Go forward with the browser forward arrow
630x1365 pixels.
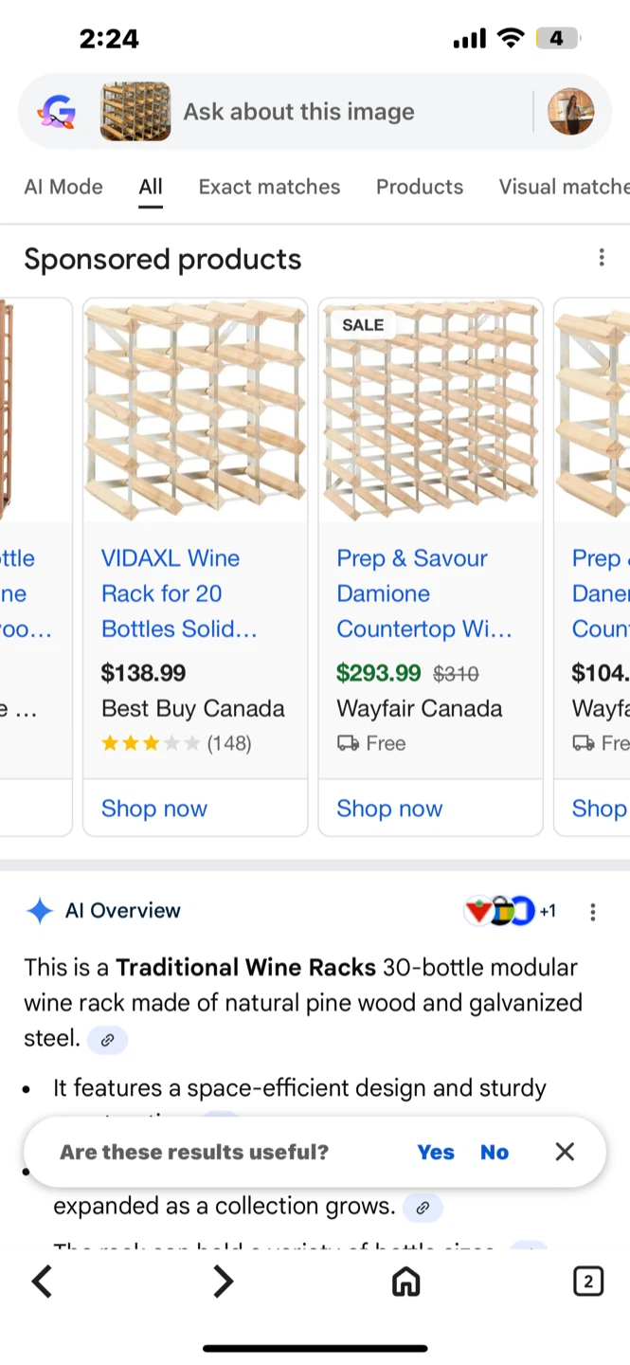223,1282
